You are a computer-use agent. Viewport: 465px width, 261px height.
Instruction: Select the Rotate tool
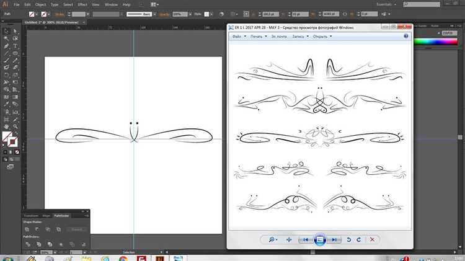[7, 75]
